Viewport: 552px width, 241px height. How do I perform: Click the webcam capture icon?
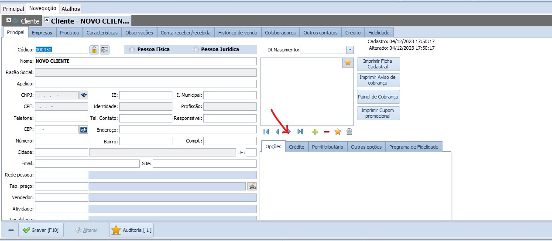349,132
